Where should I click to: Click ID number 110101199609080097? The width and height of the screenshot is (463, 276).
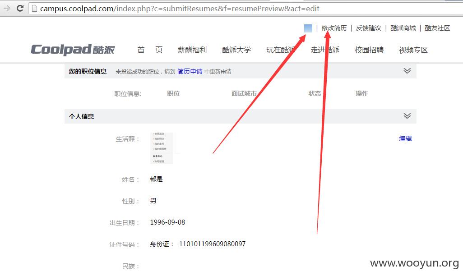212,244
